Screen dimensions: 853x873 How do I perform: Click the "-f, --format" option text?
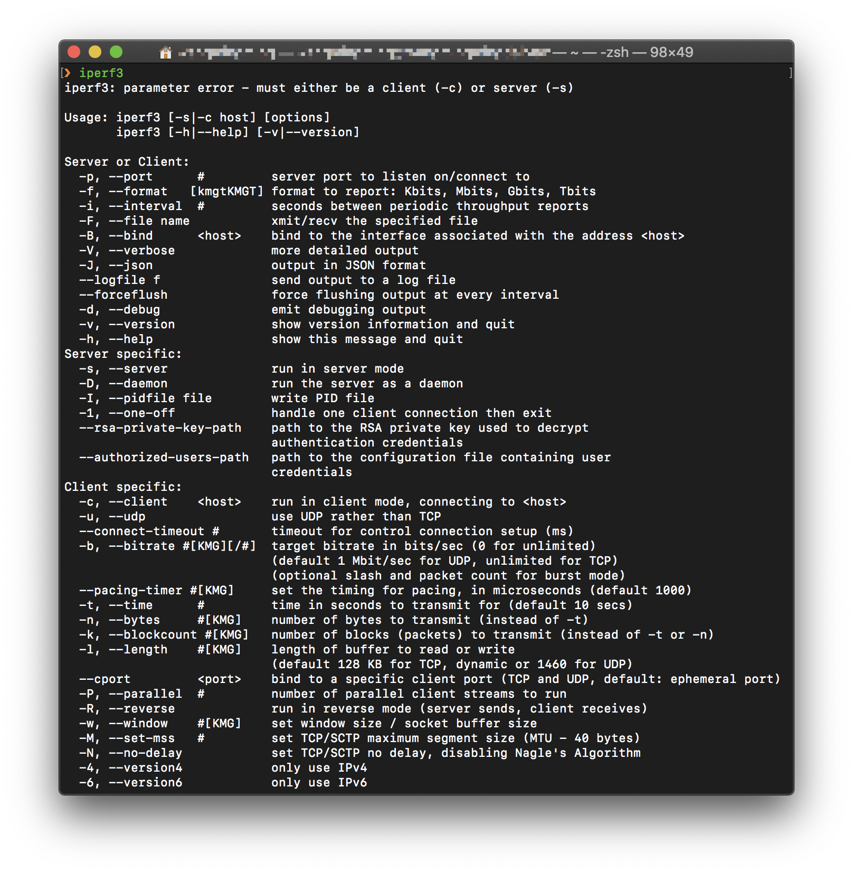(124, 191)
